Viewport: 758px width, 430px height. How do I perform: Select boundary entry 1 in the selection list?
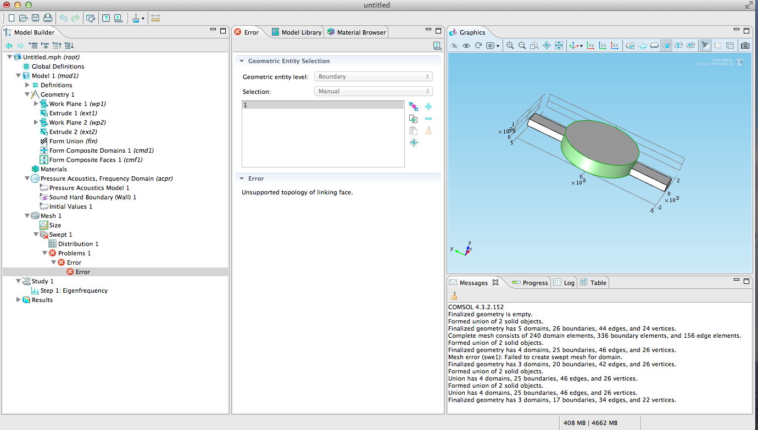point(323,105)
